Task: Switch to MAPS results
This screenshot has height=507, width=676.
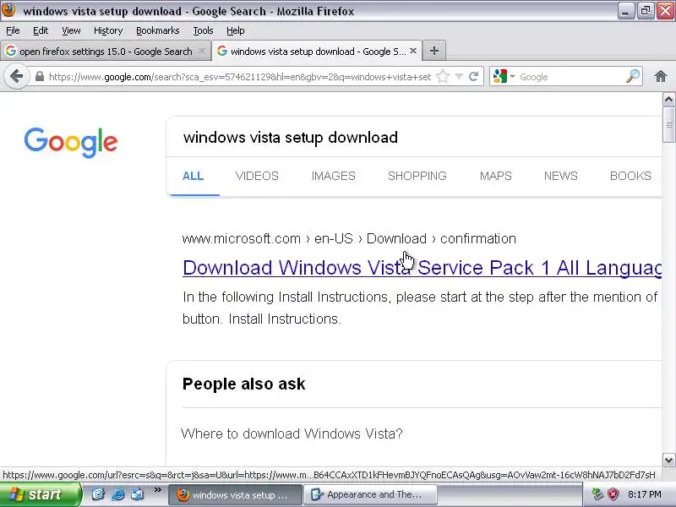Action: tap(496, 176)
